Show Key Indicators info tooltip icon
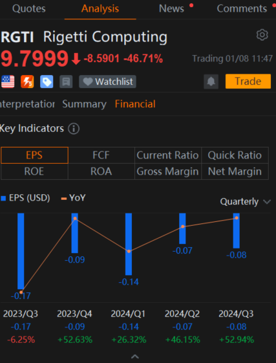The width and height of the screenshot is (276, 363). 74,129
